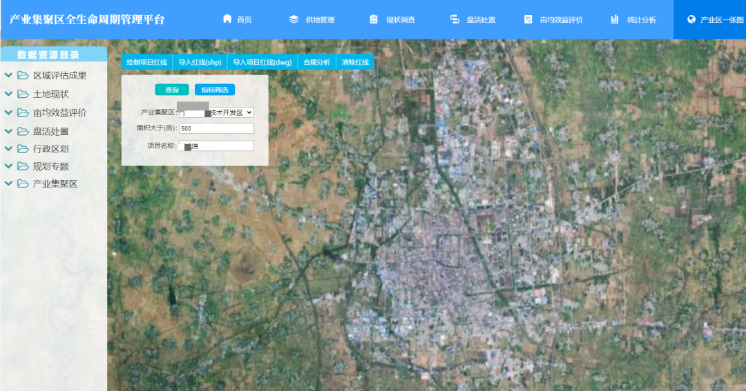
Task: Expand the 土地现状 chevron
Action: point(8,94)
